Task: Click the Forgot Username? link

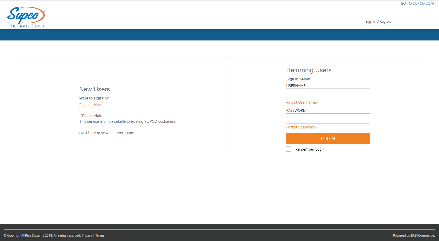Action: 302,102
